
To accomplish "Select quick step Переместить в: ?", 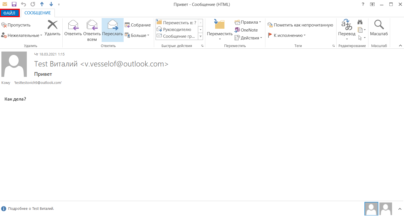I will pyautogui.click(x=177, y=23).
